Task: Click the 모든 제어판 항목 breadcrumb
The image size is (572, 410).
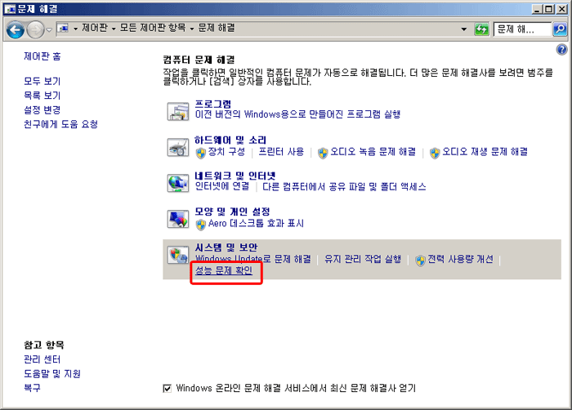Action: pyautogui.click(x=153, y=28)
